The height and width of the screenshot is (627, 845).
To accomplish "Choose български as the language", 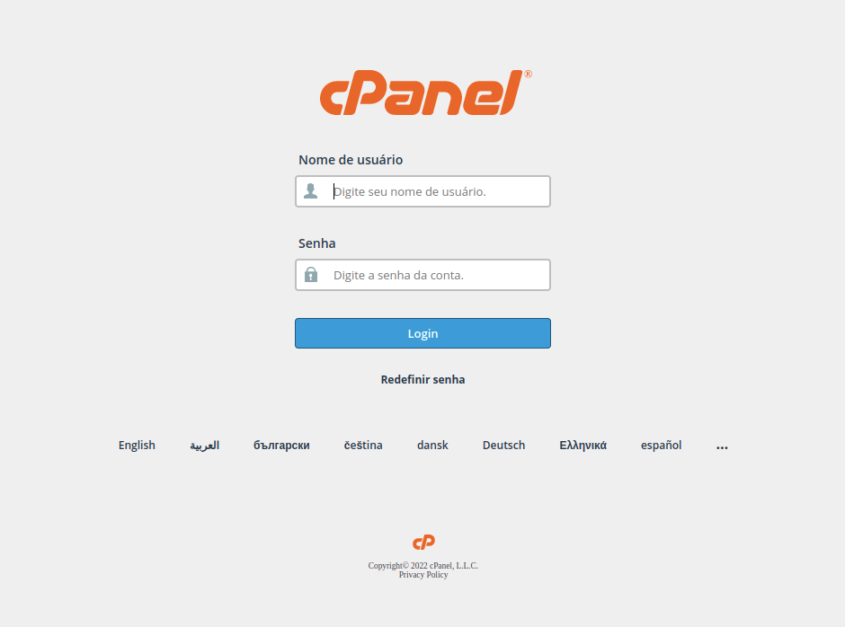I will point(282,446).
